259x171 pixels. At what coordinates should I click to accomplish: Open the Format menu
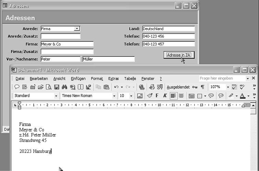click(97, 79)
